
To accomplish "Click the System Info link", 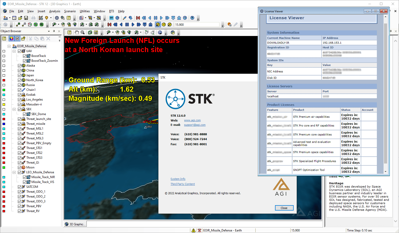I will pos(178,179).
